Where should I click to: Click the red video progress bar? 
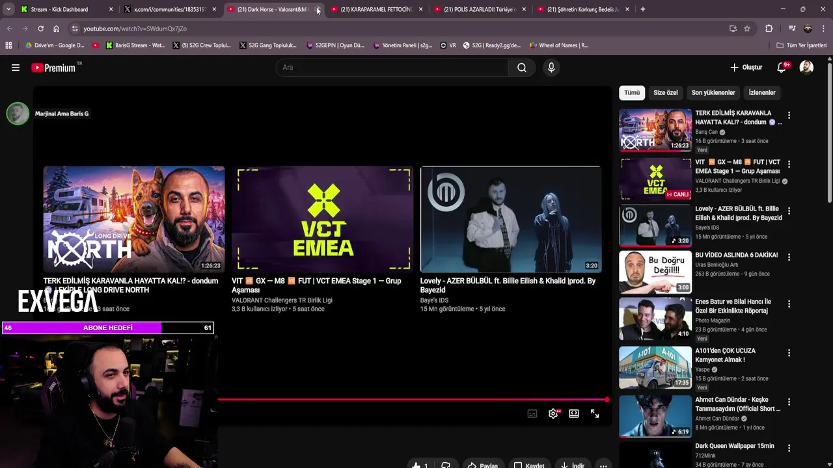(411, 400)
